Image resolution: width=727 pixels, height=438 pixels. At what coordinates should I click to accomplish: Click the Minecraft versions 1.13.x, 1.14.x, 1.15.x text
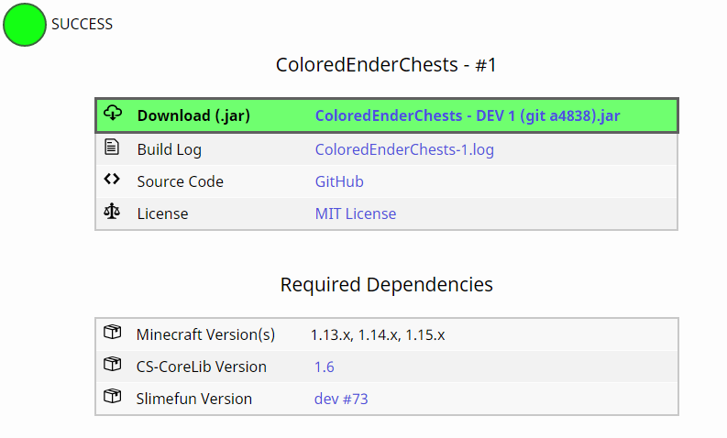tap(378, 334)
